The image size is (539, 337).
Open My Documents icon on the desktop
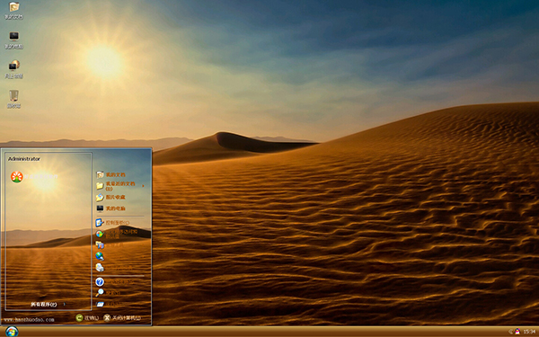point(14,10)
